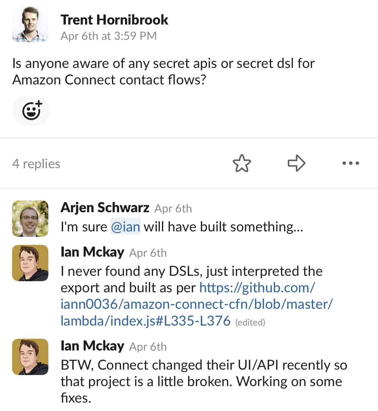This screenshot has height=411, width=378.
Task: Click the Apr 6th at 3:59 PM timestamp
Action: coord(109,36)
